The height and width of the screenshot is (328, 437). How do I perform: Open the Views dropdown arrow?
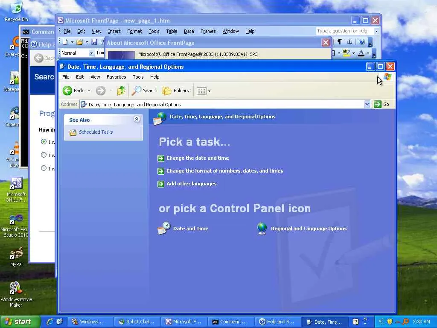pos(209,91)
